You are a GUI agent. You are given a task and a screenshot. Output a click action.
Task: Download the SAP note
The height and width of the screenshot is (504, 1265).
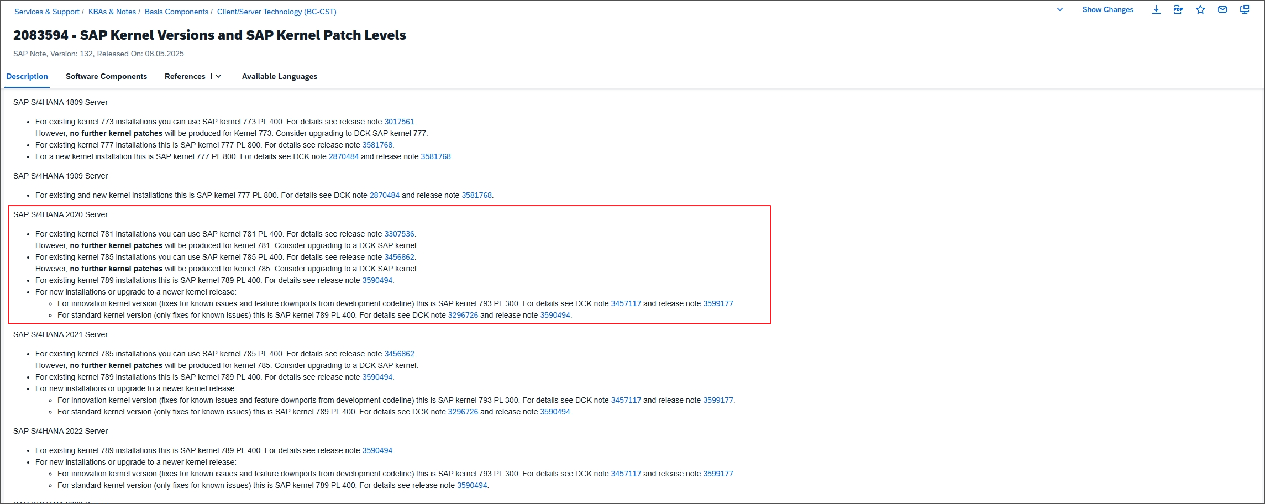click(1156, 10)
